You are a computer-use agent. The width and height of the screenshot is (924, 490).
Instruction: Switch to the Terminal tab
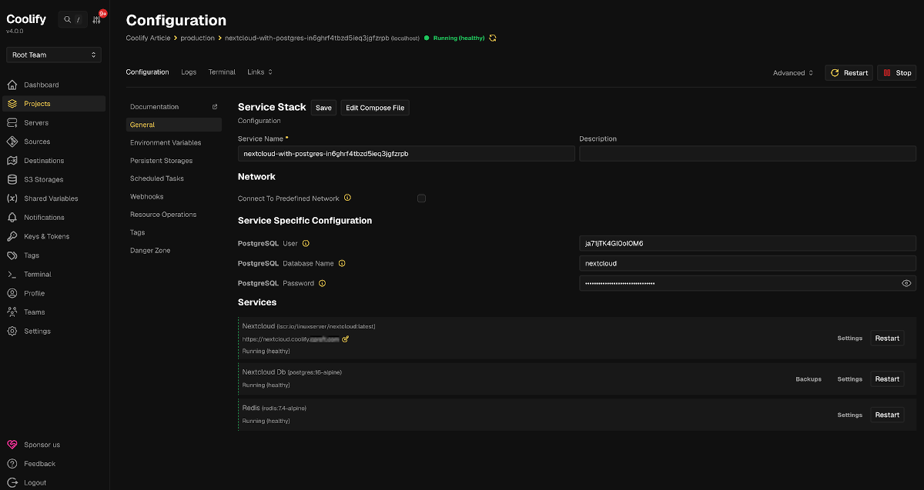click(222, 72)
